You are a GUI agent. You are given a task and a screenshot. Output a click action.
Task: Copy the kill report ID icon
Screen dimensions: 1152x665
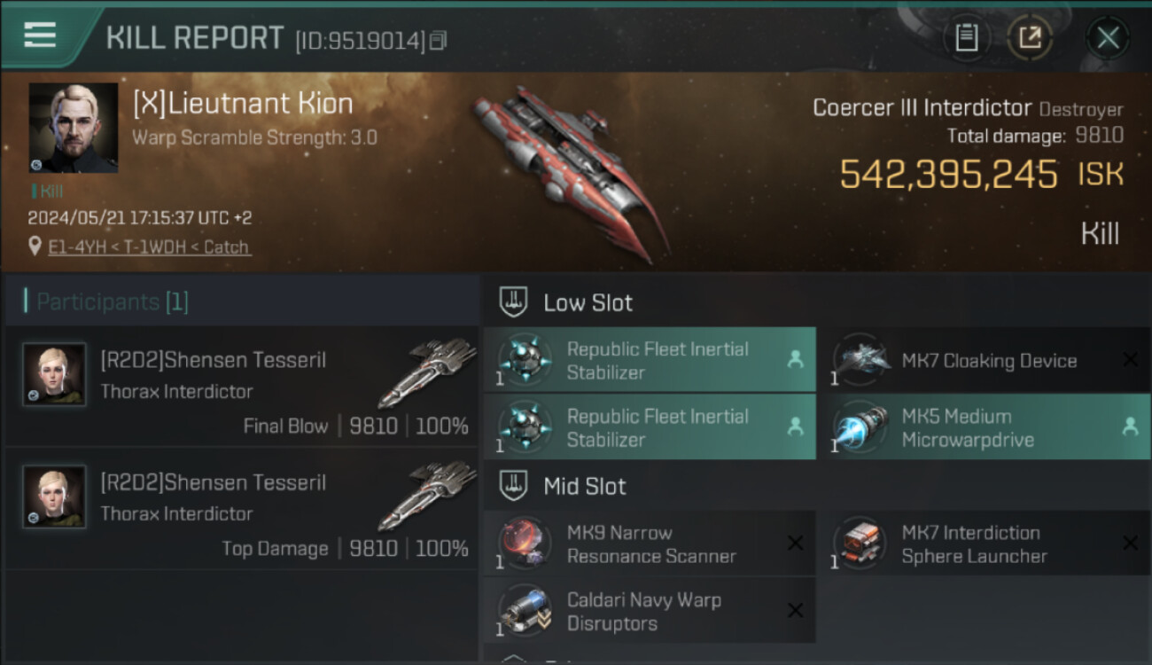pyautogui.click(x=439, y=40)
